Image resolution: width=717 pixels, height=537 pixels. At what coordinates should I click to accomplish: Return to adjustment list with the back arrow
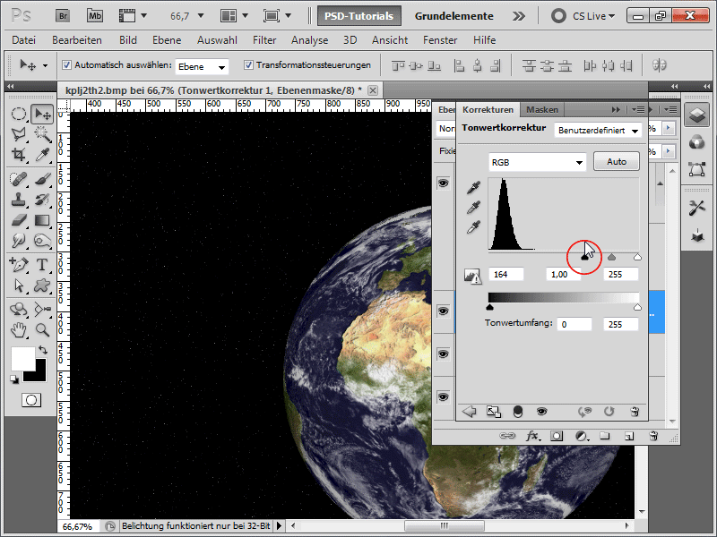469,412
